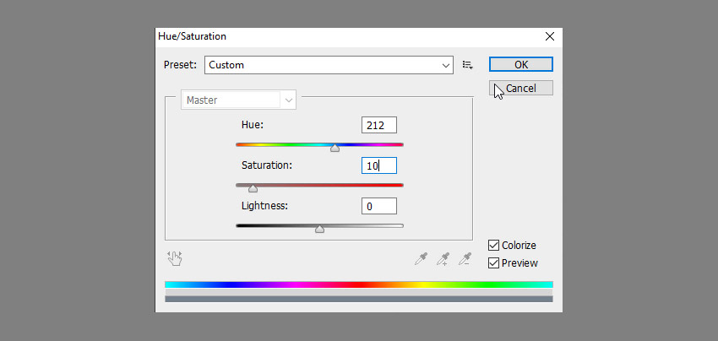This screenshot has height=341, width=718.
Task: Toggle the Preview checkbox
Action: click(x=493, y=263)
